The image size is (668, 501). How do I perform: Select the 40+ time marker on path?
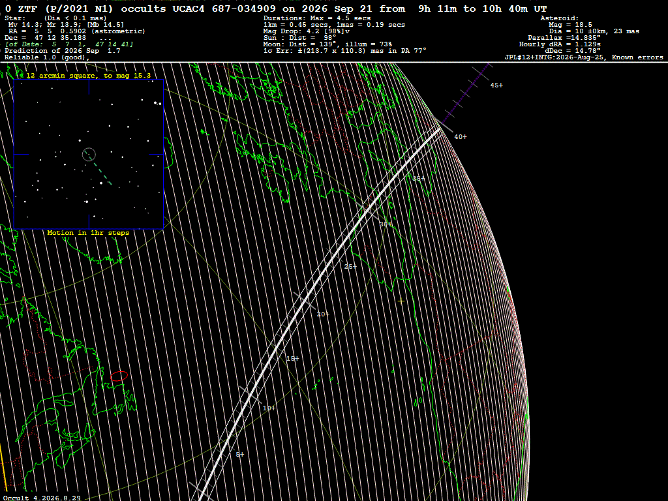(x=460, y=137)
